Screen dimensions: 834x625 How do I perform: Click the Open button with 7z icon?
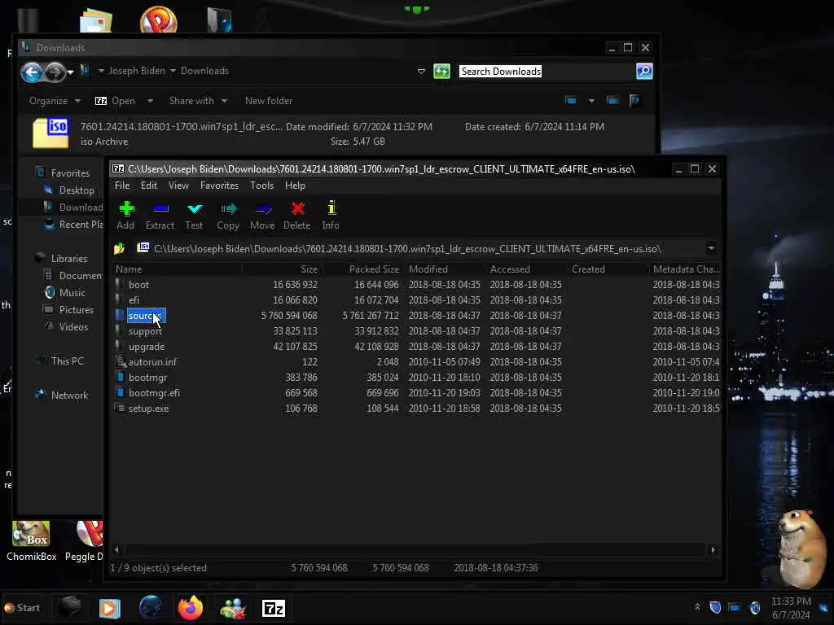point(115,101)
